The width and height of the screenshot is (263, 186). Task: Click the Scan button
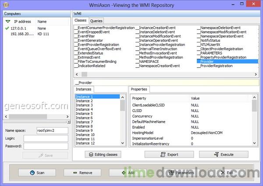coord(37,172)
